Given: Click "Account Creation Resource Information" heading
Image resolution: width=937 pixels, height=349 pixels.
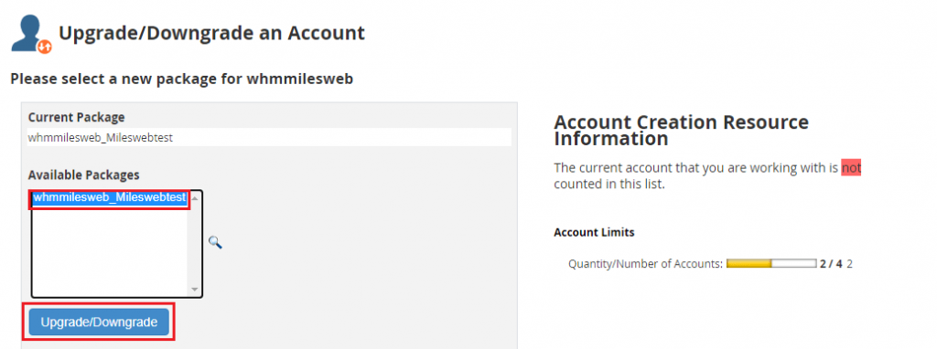Looking at the screenshot, I should coord(681,130).
